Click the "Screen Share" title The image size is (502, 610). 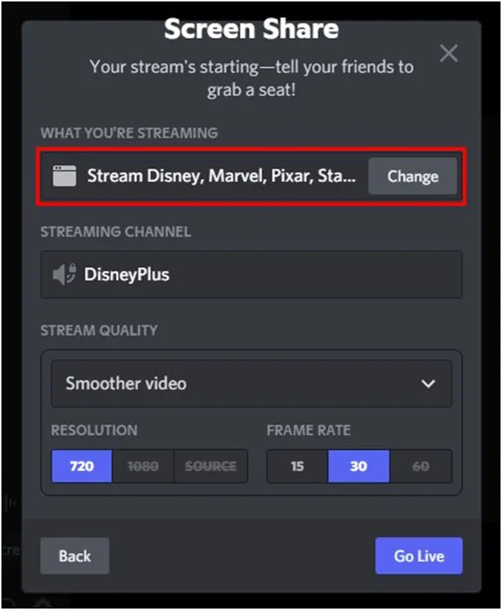pos(251,29)
